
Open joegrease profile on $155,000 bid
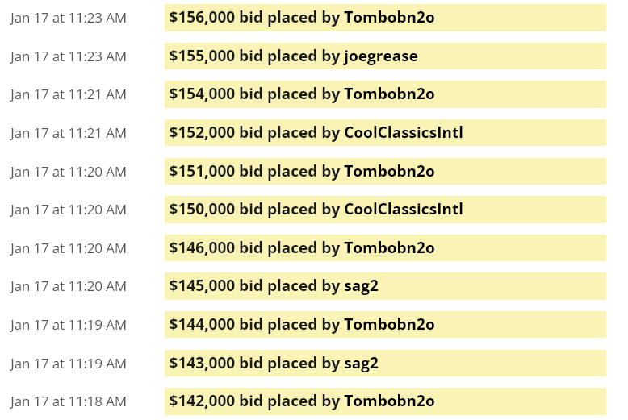click(x=381, y=56)
